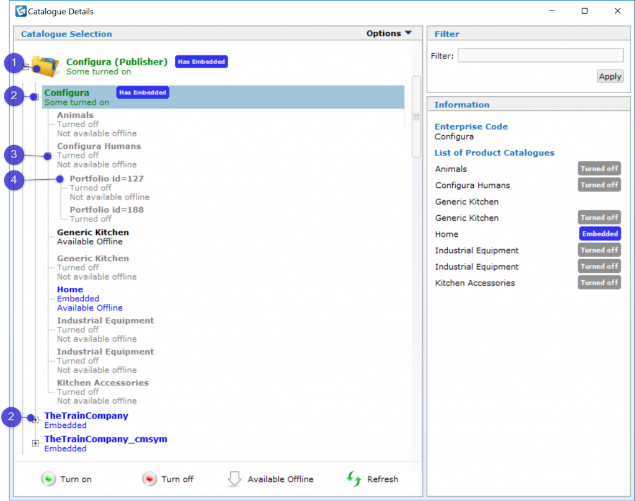The image size is (635, 501).
Task: Collapse the Configura enterprise node
Action: pos(35,97)
